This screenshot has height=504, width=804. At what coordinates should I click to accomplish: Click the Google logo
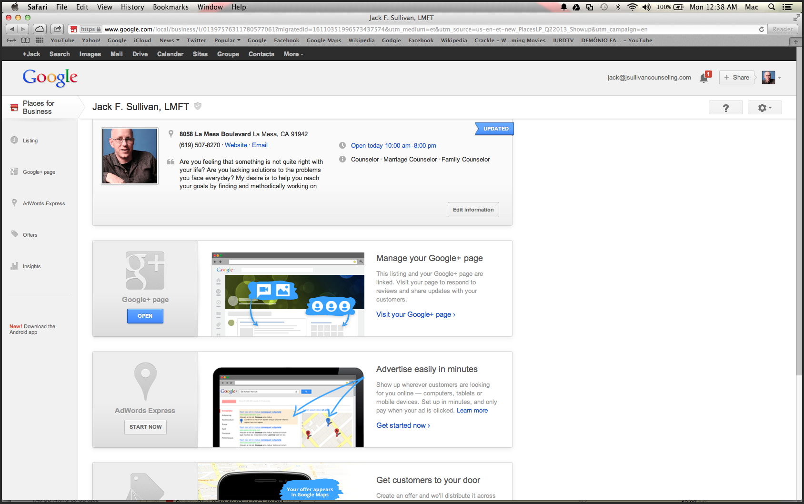pyautogui.click(x=50, y=78)
